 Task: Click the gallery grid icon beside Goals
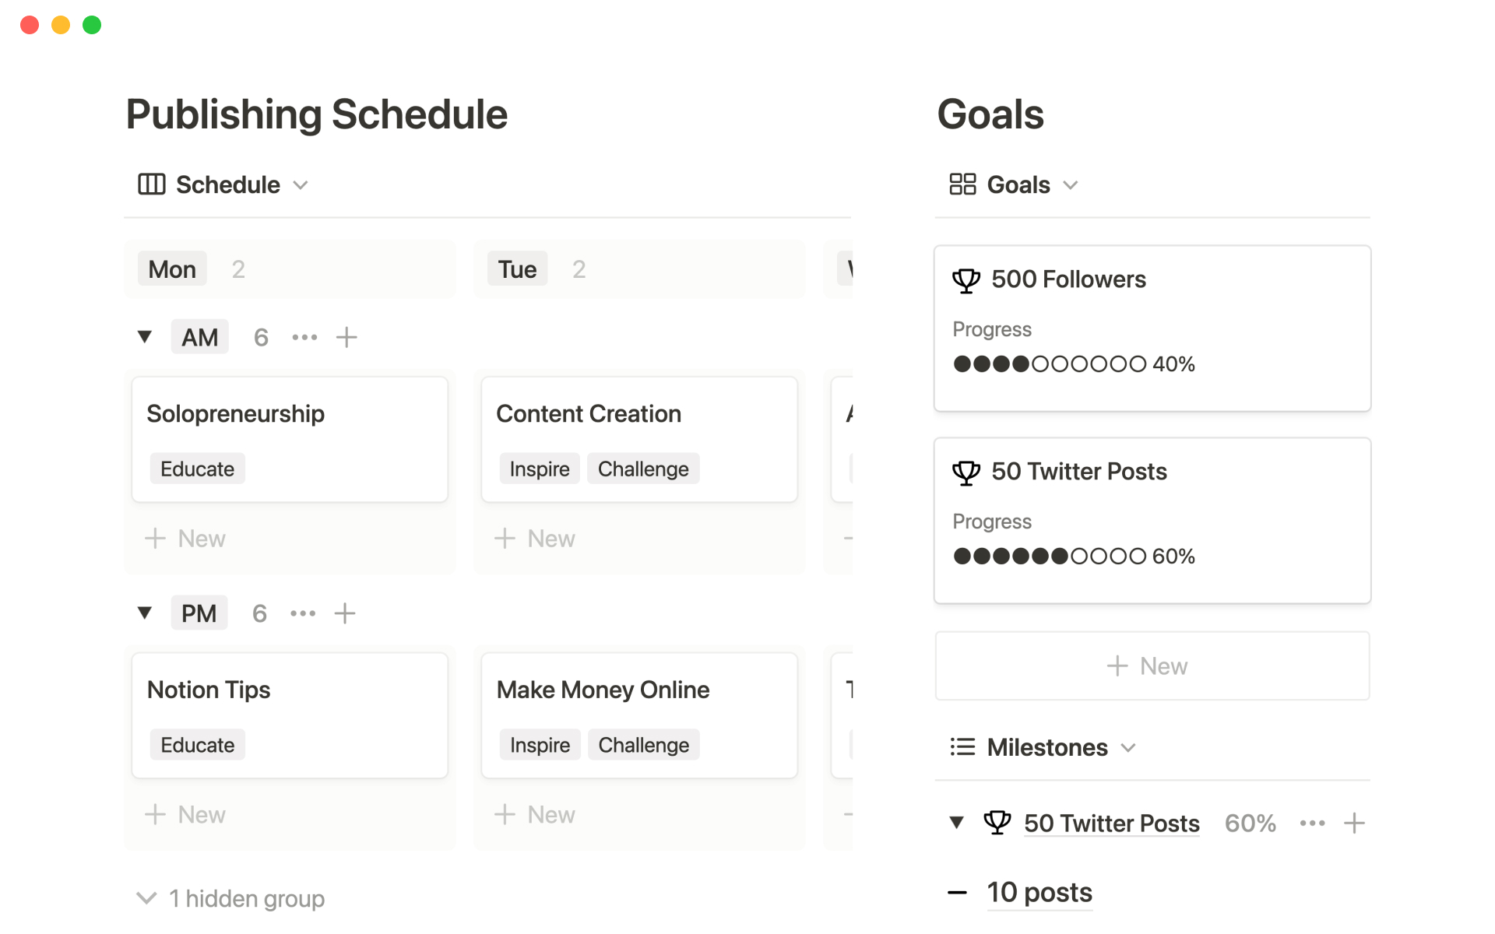[962, 184]
